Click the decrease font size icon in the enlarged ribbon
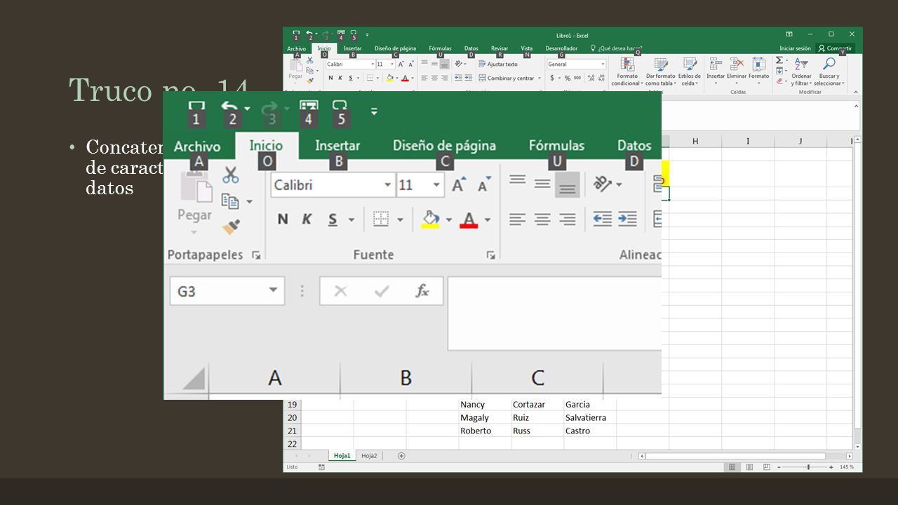This screenshot has height=505, width=898. coord(484,185)
